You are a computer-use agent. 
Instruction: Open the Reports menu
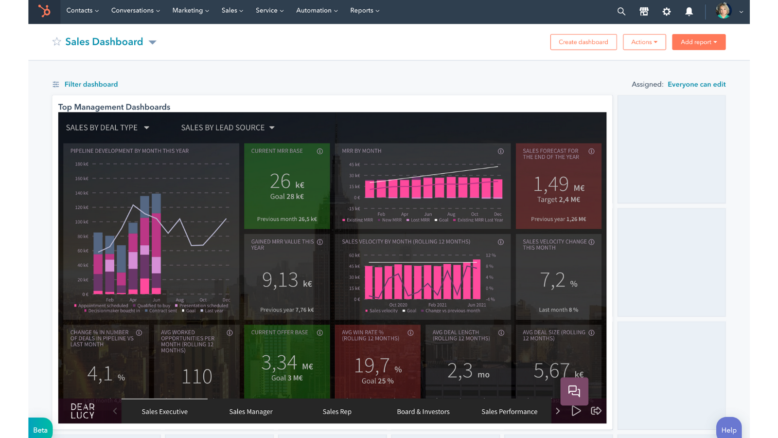point(364,10)
